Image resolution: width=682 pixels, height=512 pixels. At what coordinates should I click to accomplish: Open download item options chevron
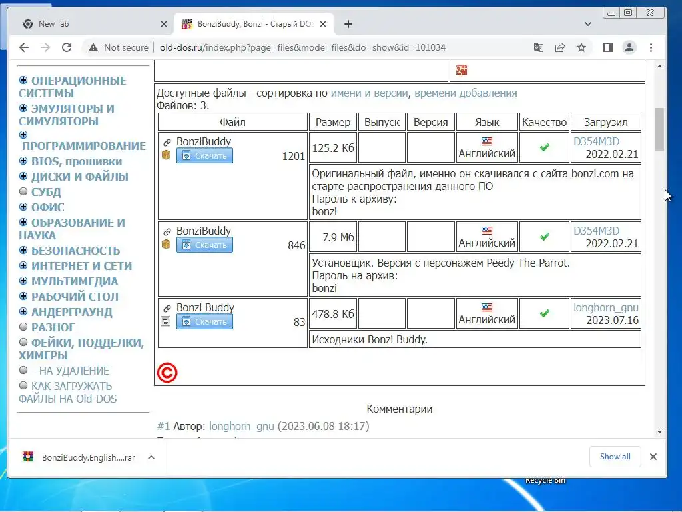[x=151, y=457]
